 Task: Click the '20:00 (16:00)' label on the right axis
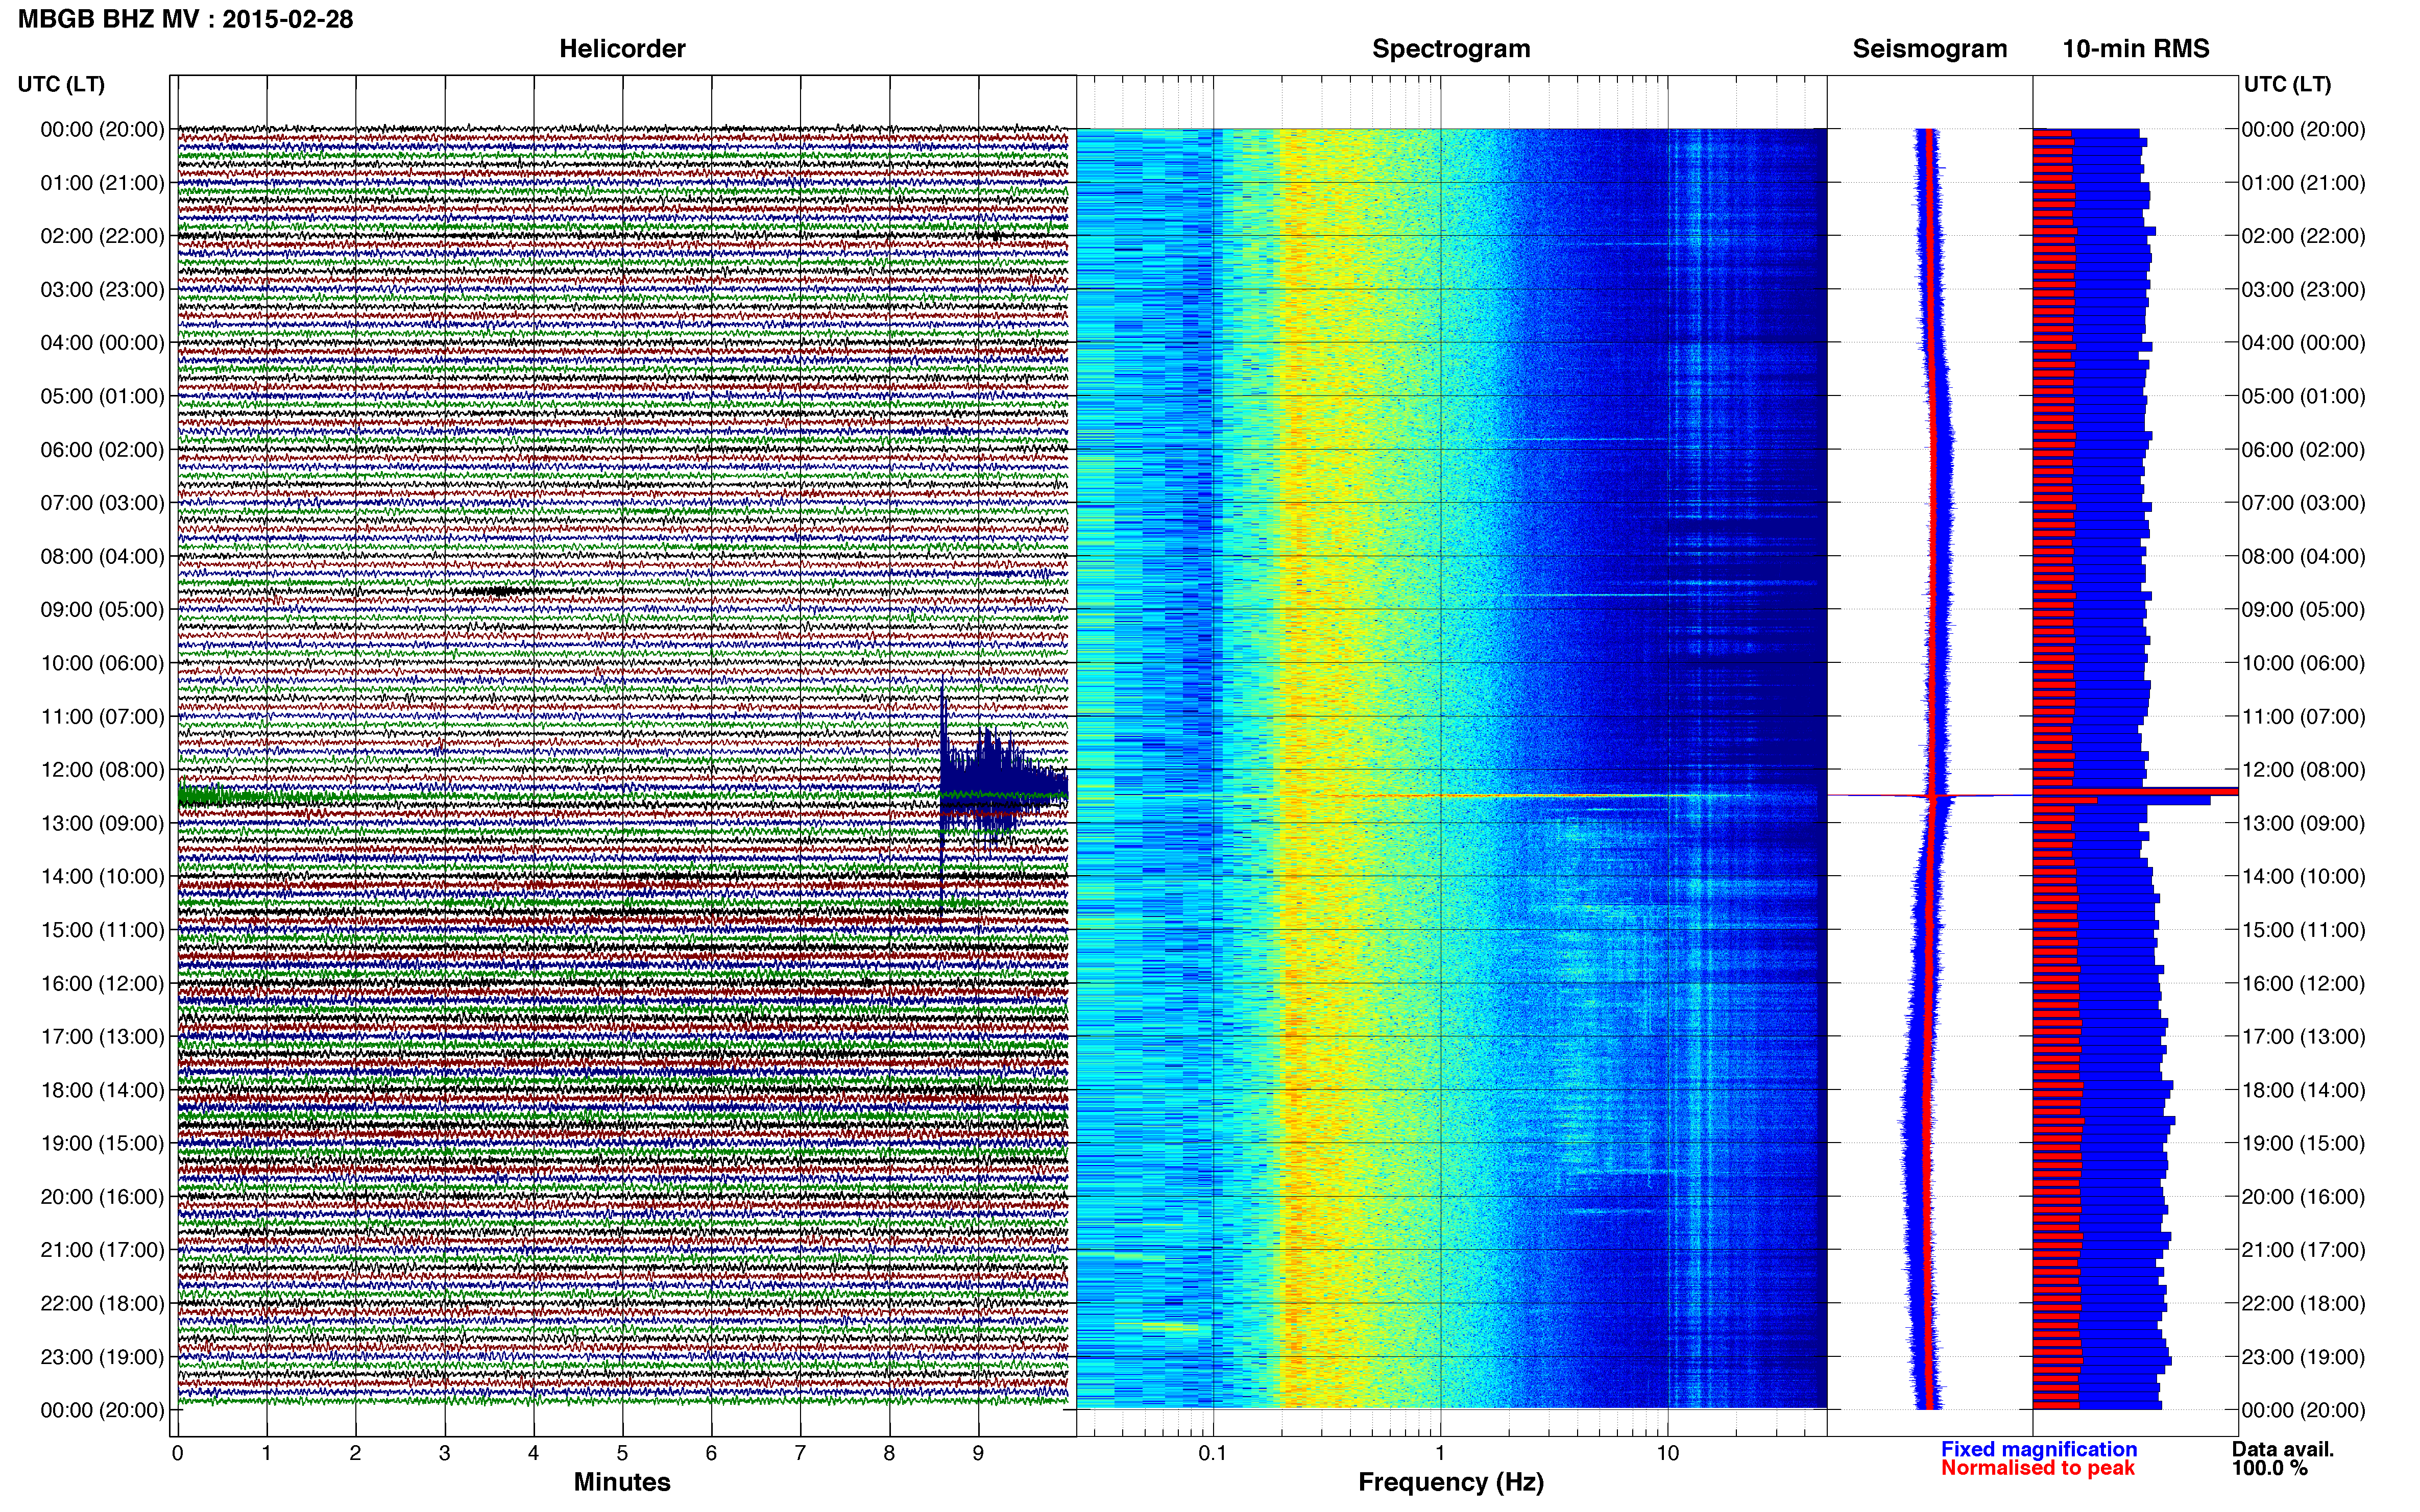click(x=2304, y=1197)
